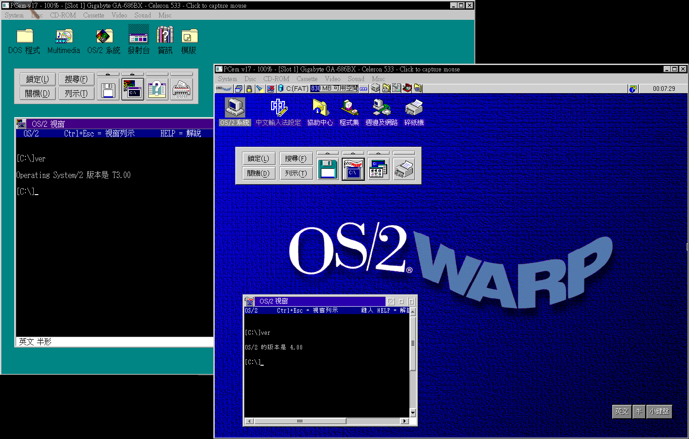
Task: Select the Multimedia icon in back window
Action: click(x=64, y=42)
